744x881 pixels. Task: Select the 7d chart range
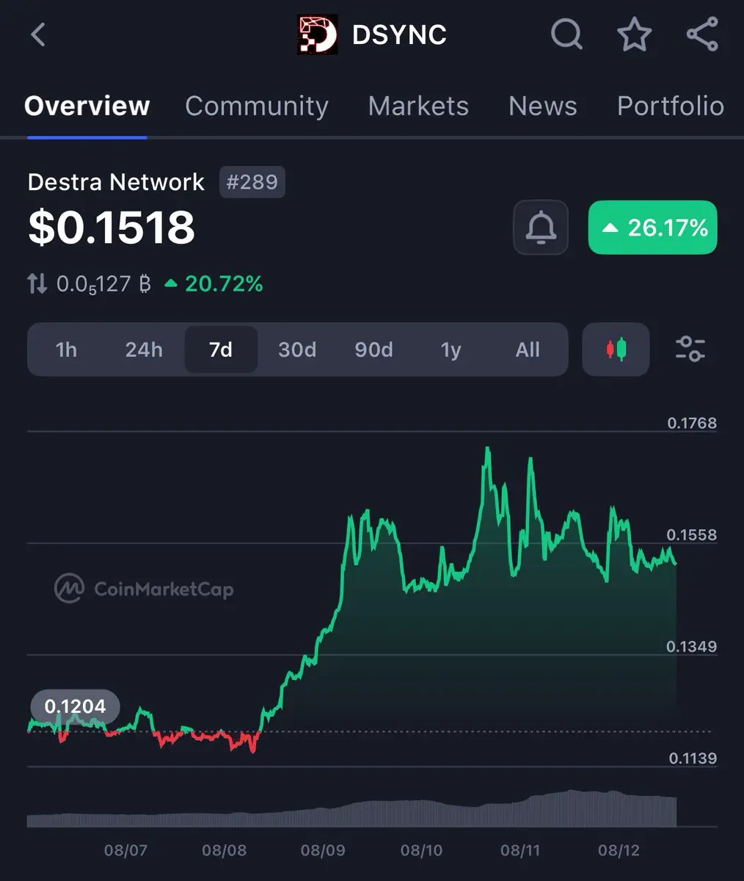tap(221, 349)
